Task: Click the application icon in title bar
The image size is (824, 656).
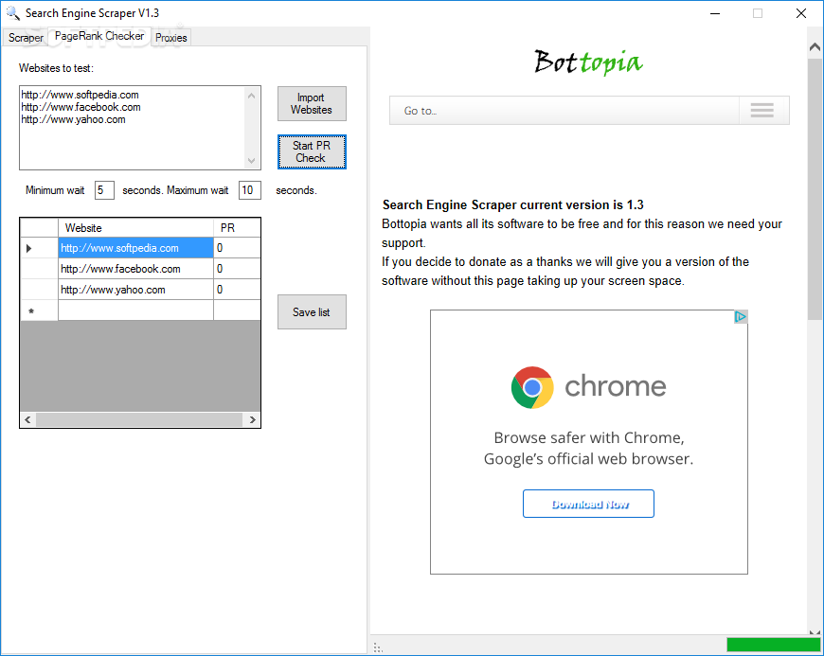Action: tap(12, 13)
